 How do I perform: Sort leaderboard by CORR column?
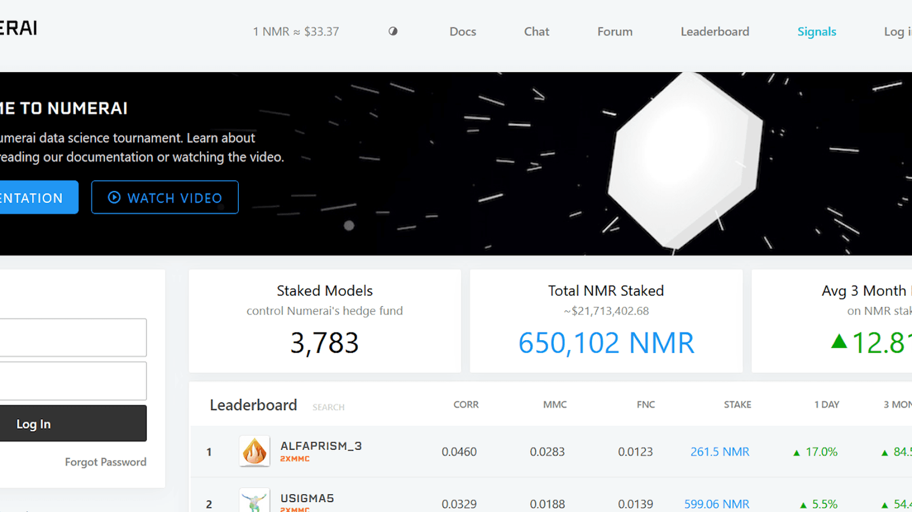click(x=466, y=405)
